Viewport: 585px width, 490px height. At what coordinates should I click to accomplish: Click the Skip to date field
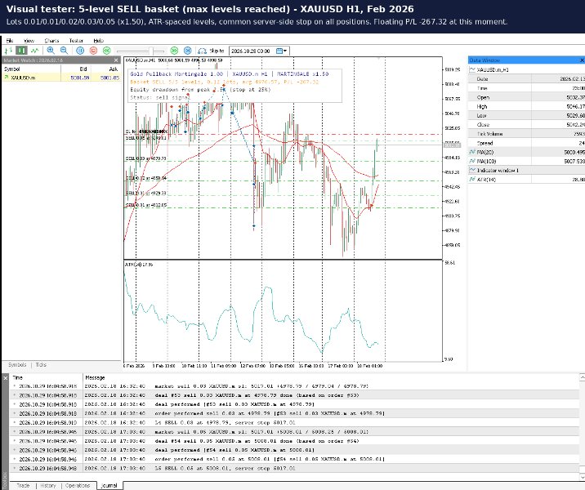(x=252, y=51)
